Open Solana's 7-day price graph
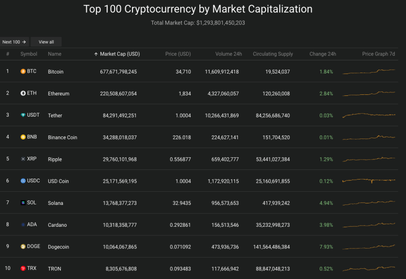406x279 pixels. tap(369, 203)
